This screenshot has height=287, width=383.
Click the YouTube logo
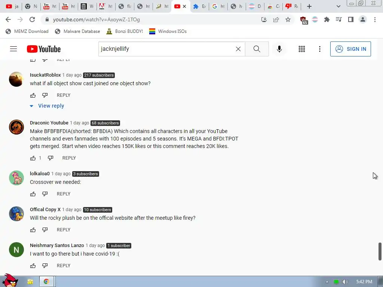pyautogui.click(x=44, y=49)
